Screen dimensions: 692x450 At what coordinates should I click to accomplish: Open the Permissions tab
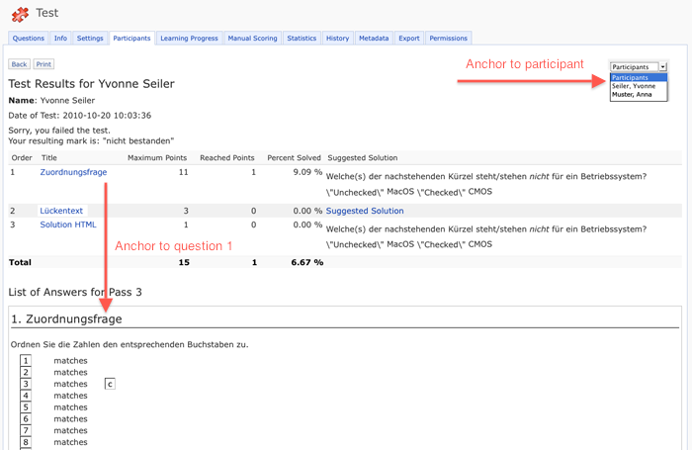pyautogui.click(x=449, y=39)
